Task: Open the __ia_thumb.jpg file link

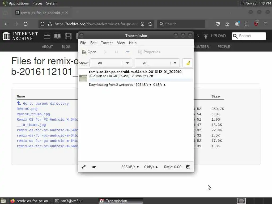Action: pos(31,125)
